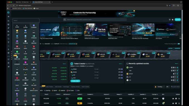Click the Connect button

(x=178, y=19)
